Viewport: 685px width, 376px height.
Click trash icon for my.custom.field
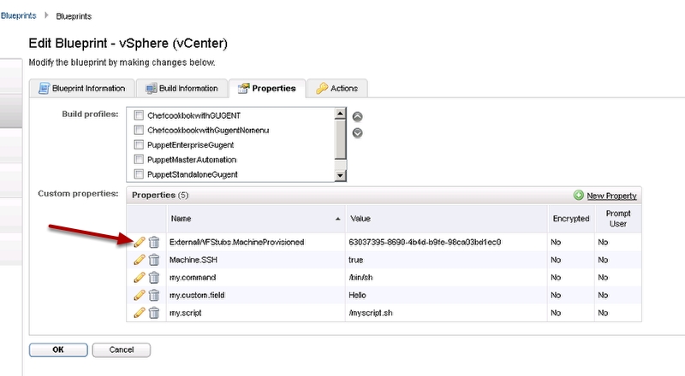coord(154,294)
